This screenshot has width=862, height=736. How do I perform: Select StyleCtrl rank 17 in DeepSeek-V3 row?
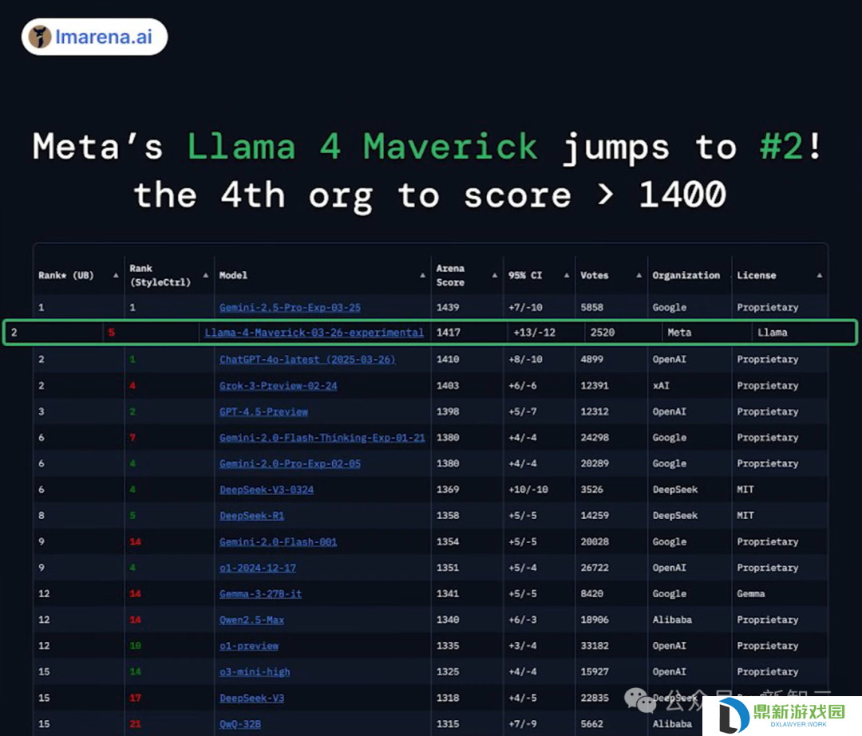pos(135,698)
